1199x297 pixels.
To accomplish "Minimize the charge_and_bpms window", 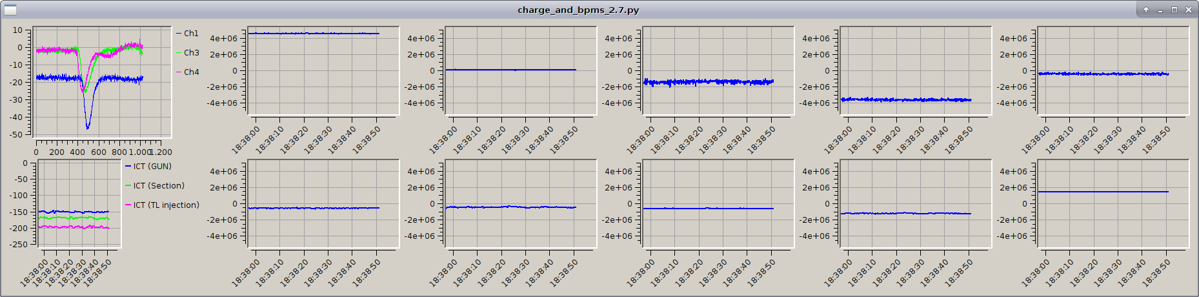I will 1160,10.
